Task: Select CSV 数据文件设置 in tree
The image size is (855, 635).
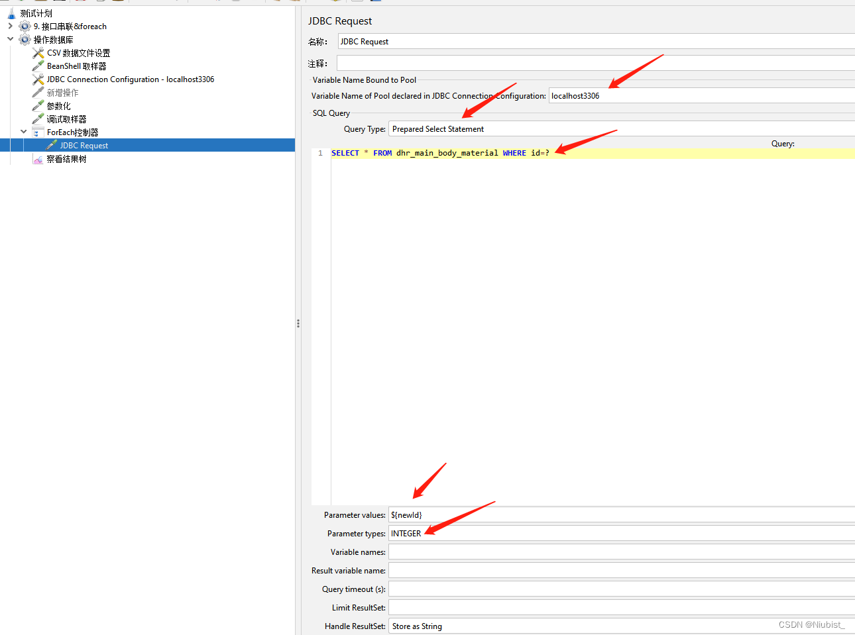Action: point(79,53)
